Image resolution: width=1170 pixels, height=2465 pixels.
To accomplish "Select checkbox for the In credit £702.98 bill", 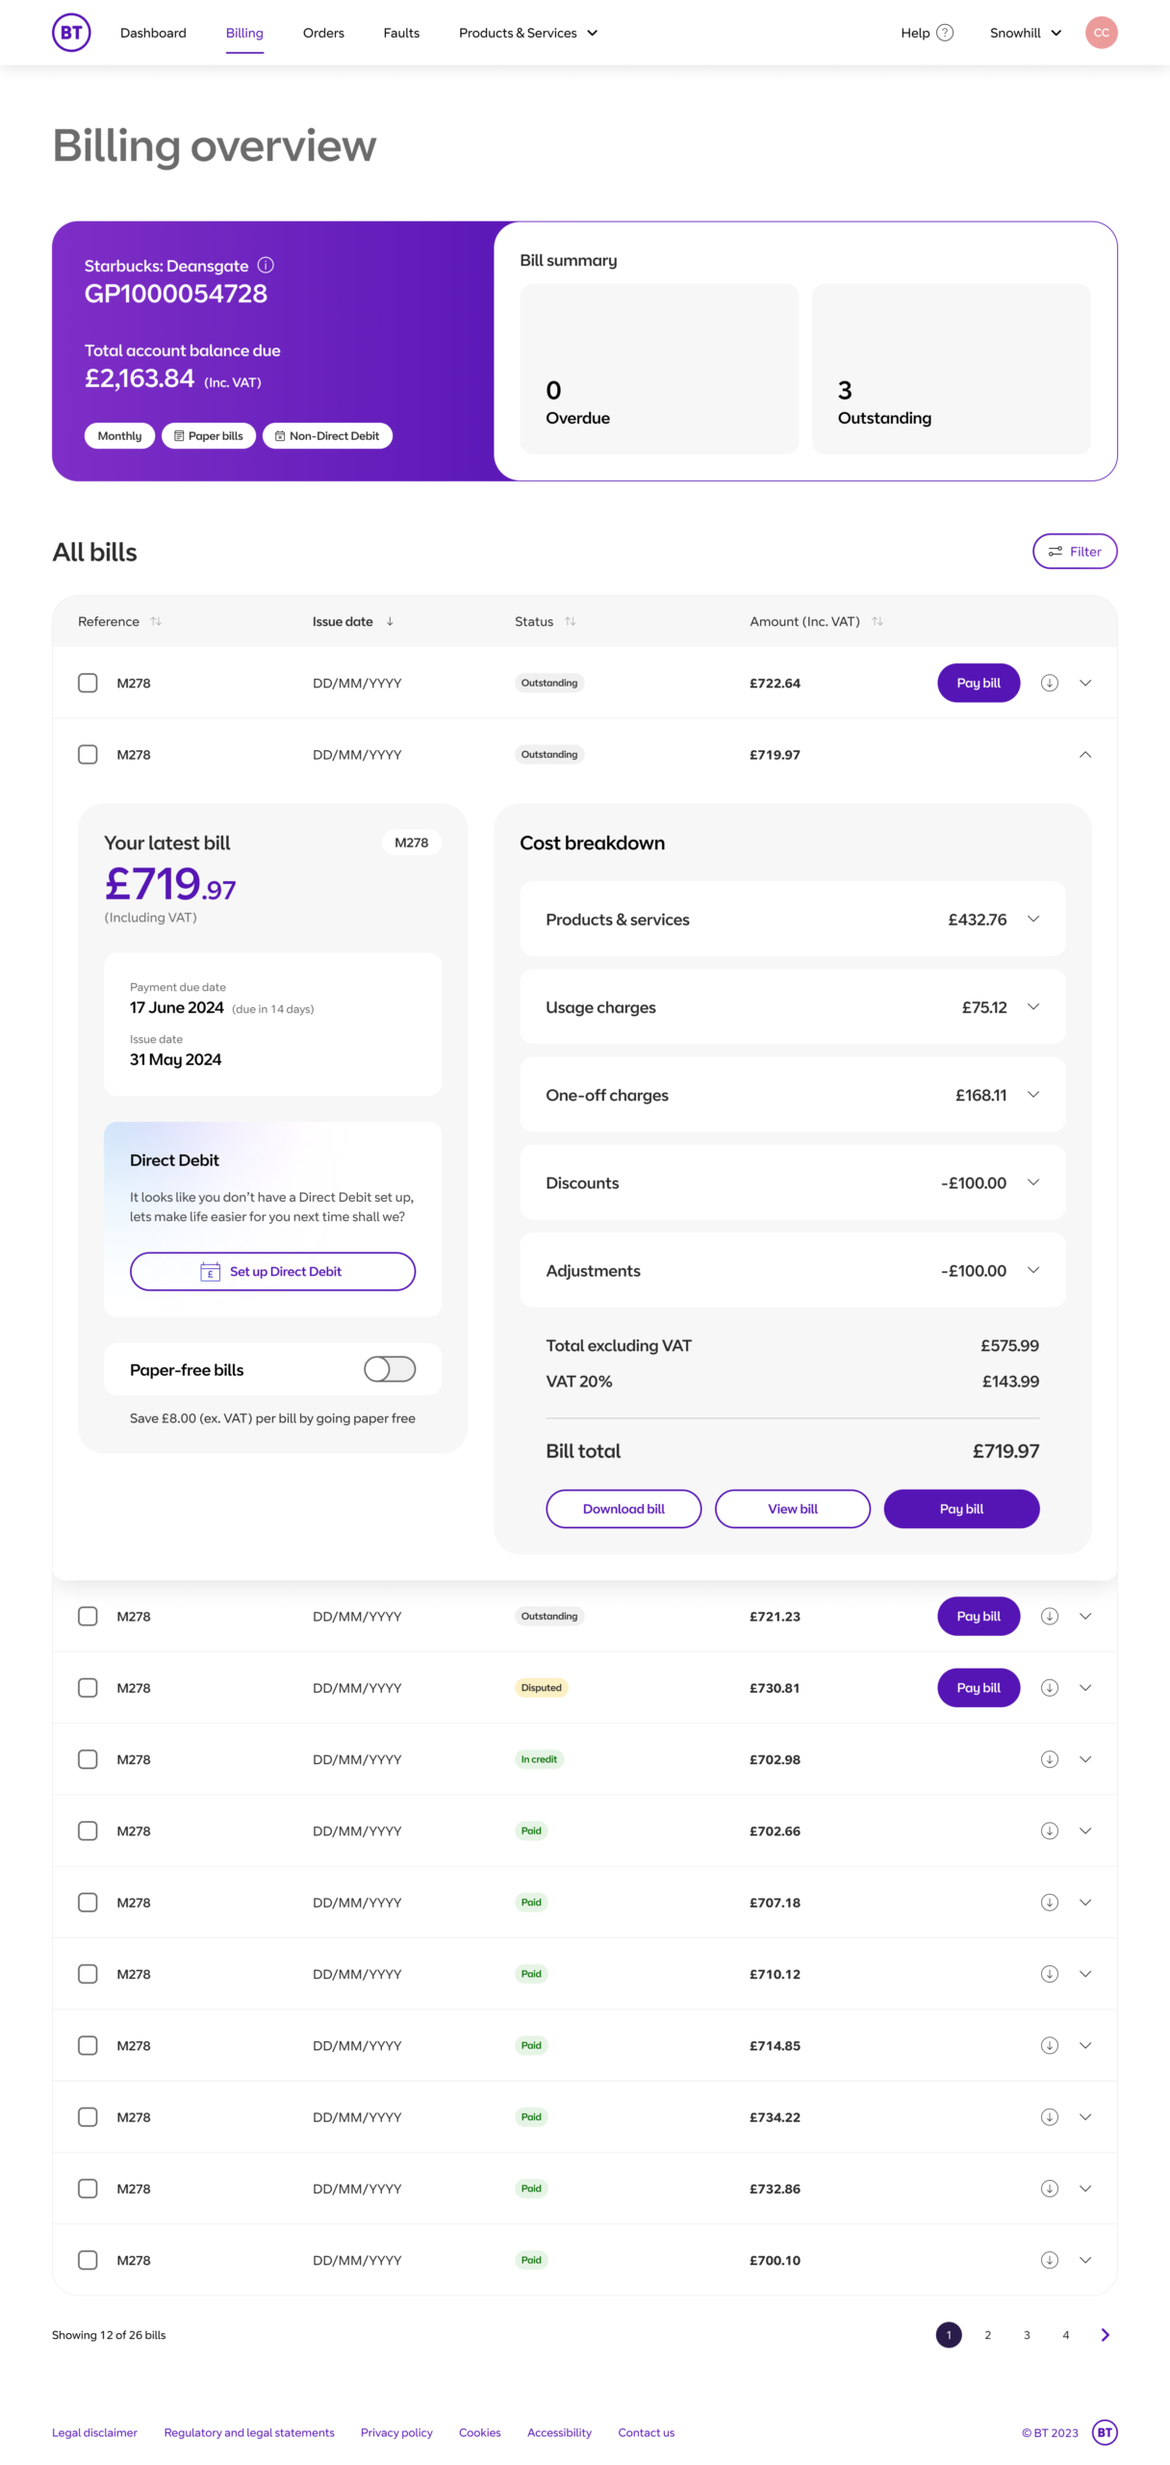I will pyautogui.click(x=88, y=1758).
